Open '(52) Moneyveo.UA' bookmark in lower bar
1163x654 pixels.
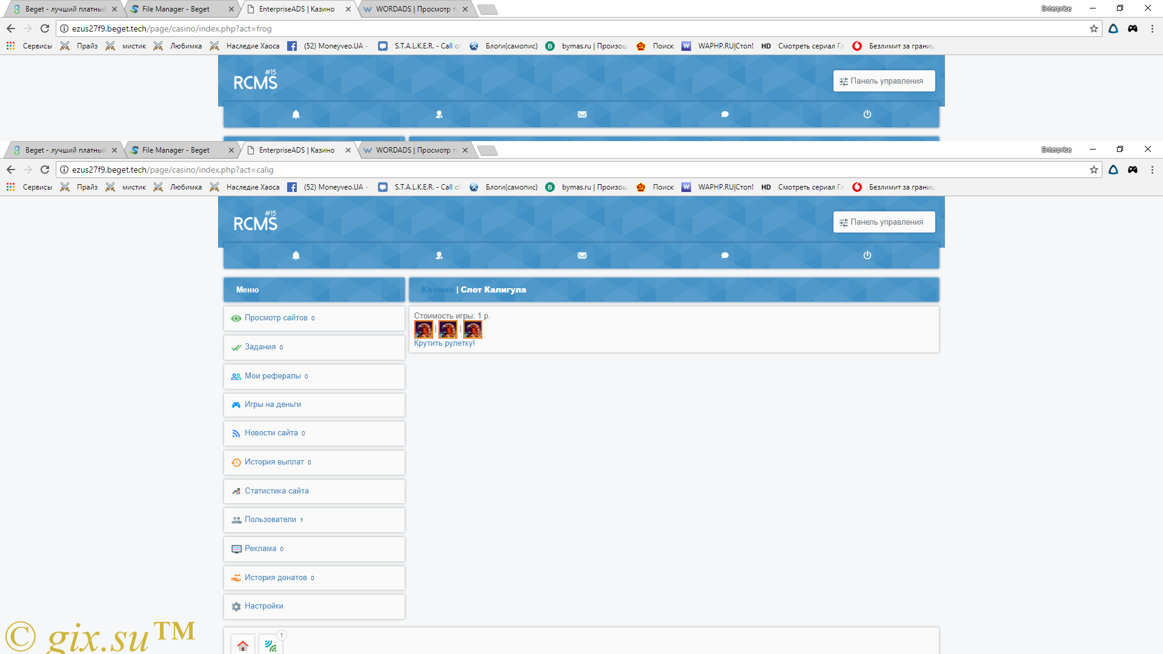tap(328, 187)
